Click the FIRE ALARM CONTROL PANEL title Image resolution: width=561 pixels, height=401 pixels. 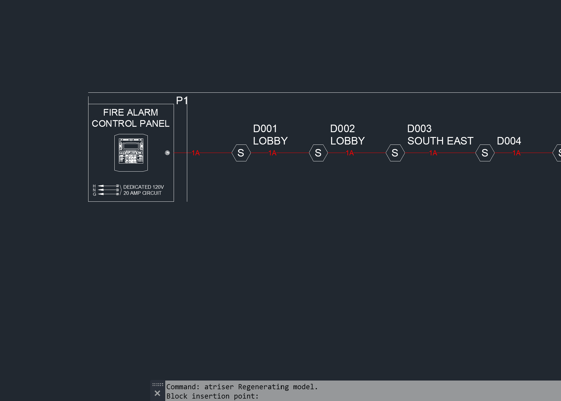[131, 118]
